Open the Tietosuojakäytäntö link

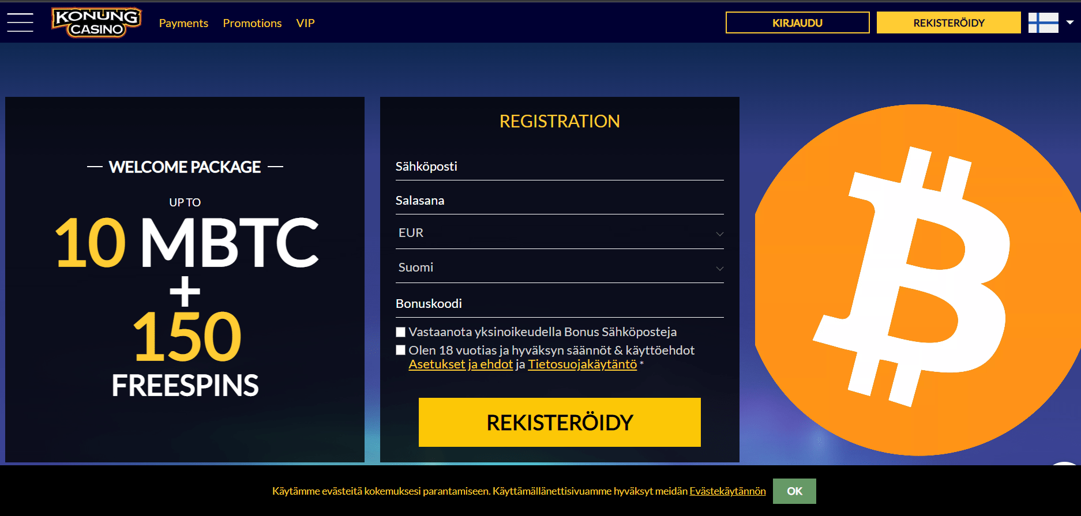click(582, 364)
